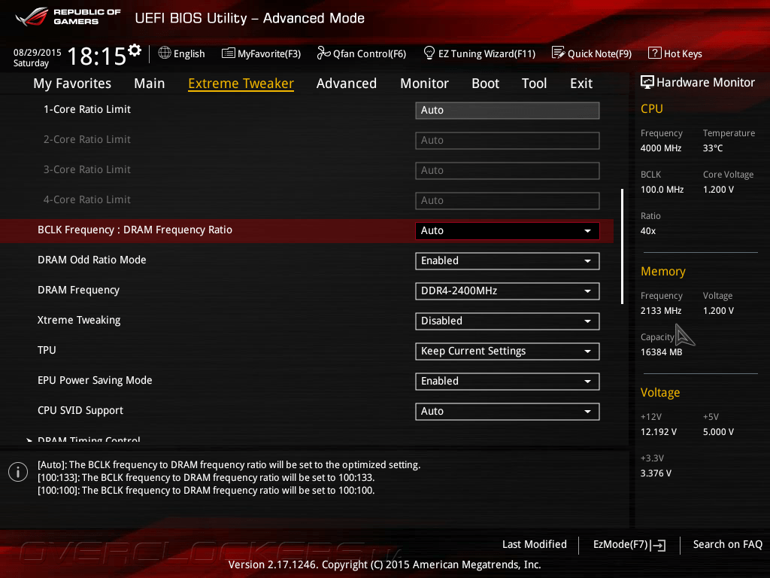Click the Quick Note pencil icon
The height and width of the screenshot is (578, 770).
tap(559, 53)
